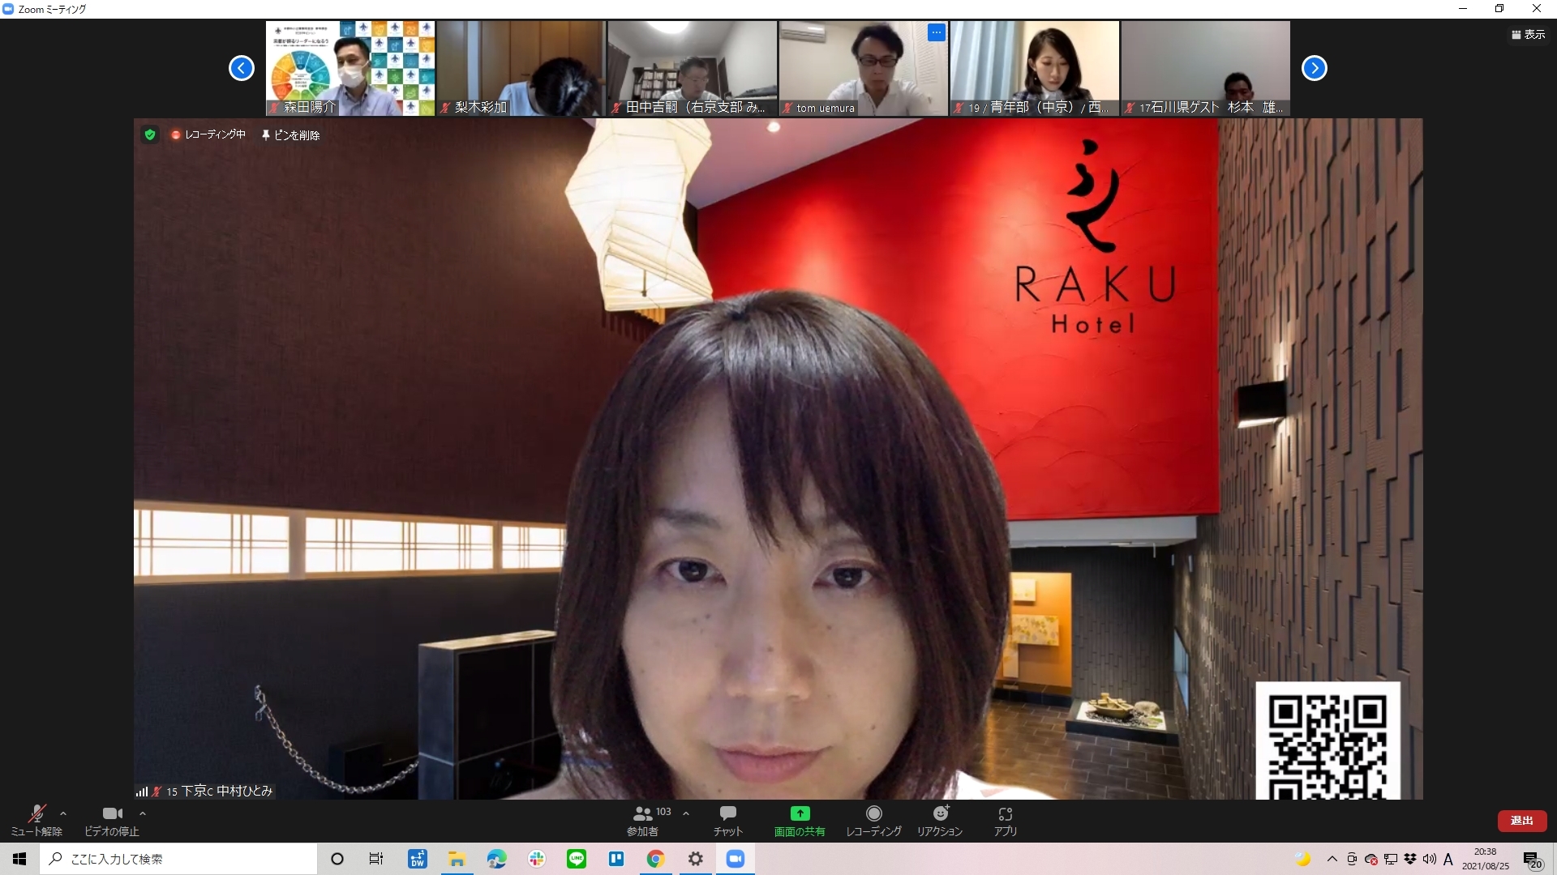Open the notification center icon
Viewport: 1557px width, 875px height.
tap(1533, 860)
